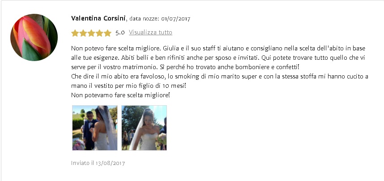Open the Visualizza tutto link
384x181 pixels.
pos(151,32)
